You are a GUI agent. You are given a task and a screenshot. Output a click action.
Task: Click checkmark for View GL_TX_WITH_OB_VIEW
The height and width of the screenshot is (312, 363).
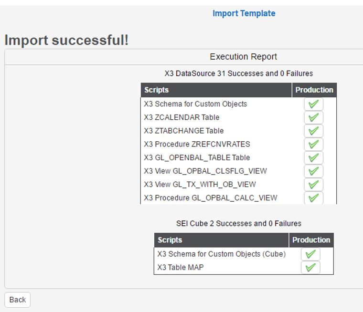click(313, 184)
